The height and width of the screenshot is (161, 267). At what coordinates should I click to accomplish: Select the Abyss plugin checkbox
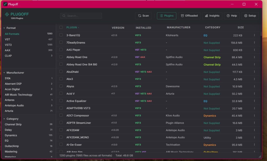(61, 86)
